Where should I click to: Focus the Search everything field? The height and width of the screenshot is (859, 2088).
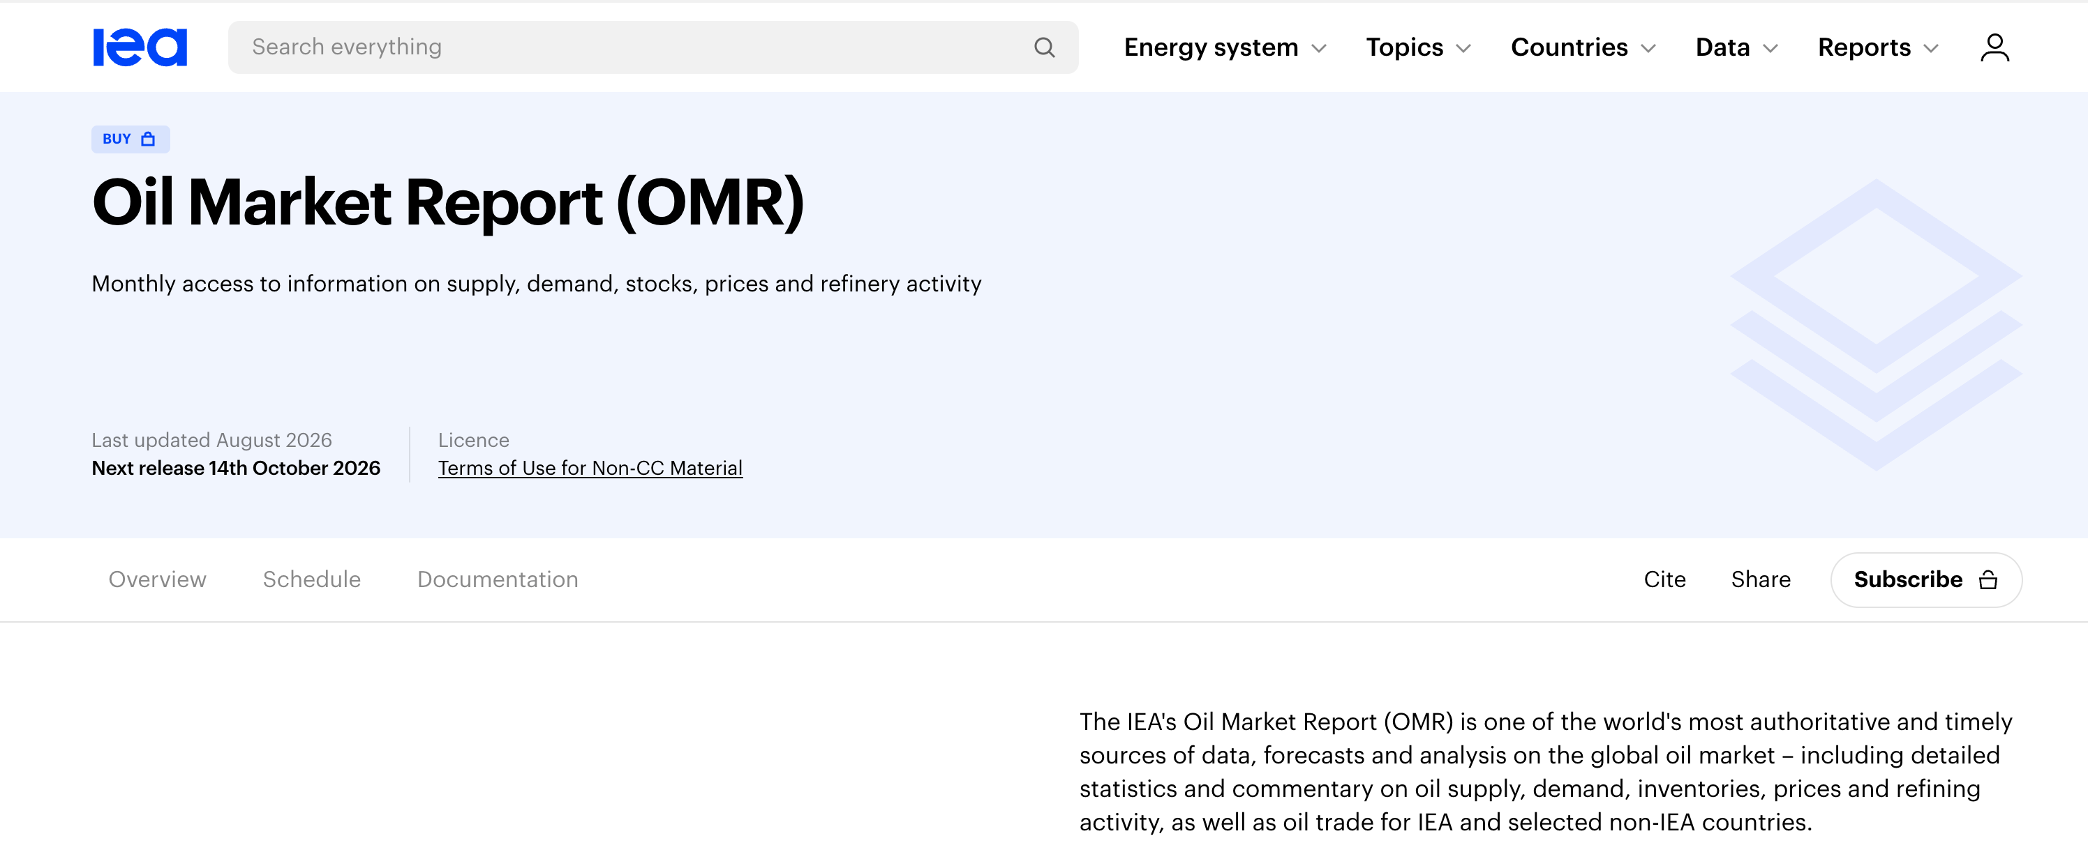coord(652,48)
